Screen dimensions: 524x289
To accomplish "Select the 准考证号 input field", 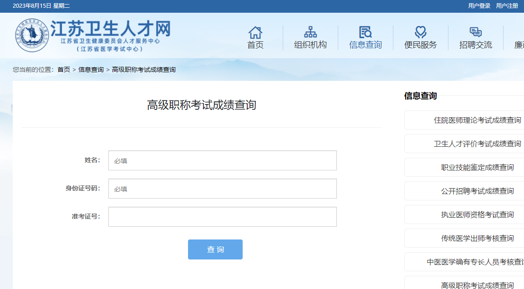I will pyautogui.click(x=222, y=217).
